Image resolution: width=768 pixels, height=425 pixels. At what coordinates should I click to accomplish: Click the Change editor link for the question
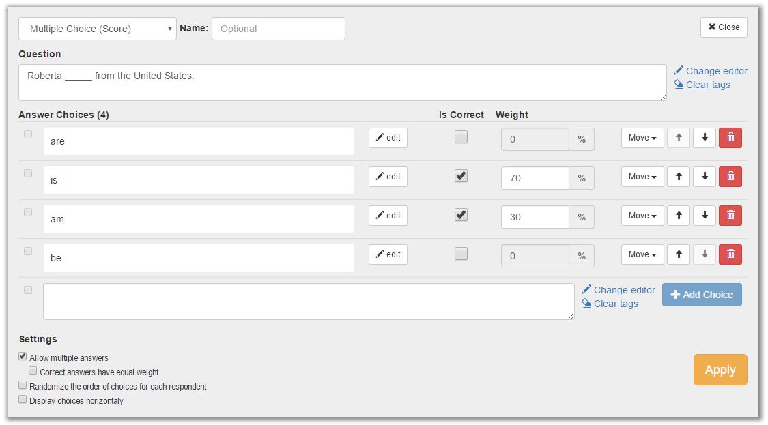coord(711,71)
